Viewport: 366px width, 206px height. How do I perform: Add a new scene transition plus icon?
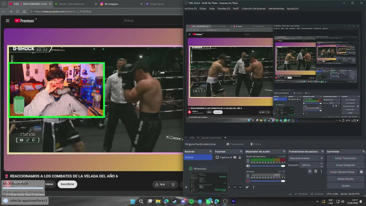310,171
